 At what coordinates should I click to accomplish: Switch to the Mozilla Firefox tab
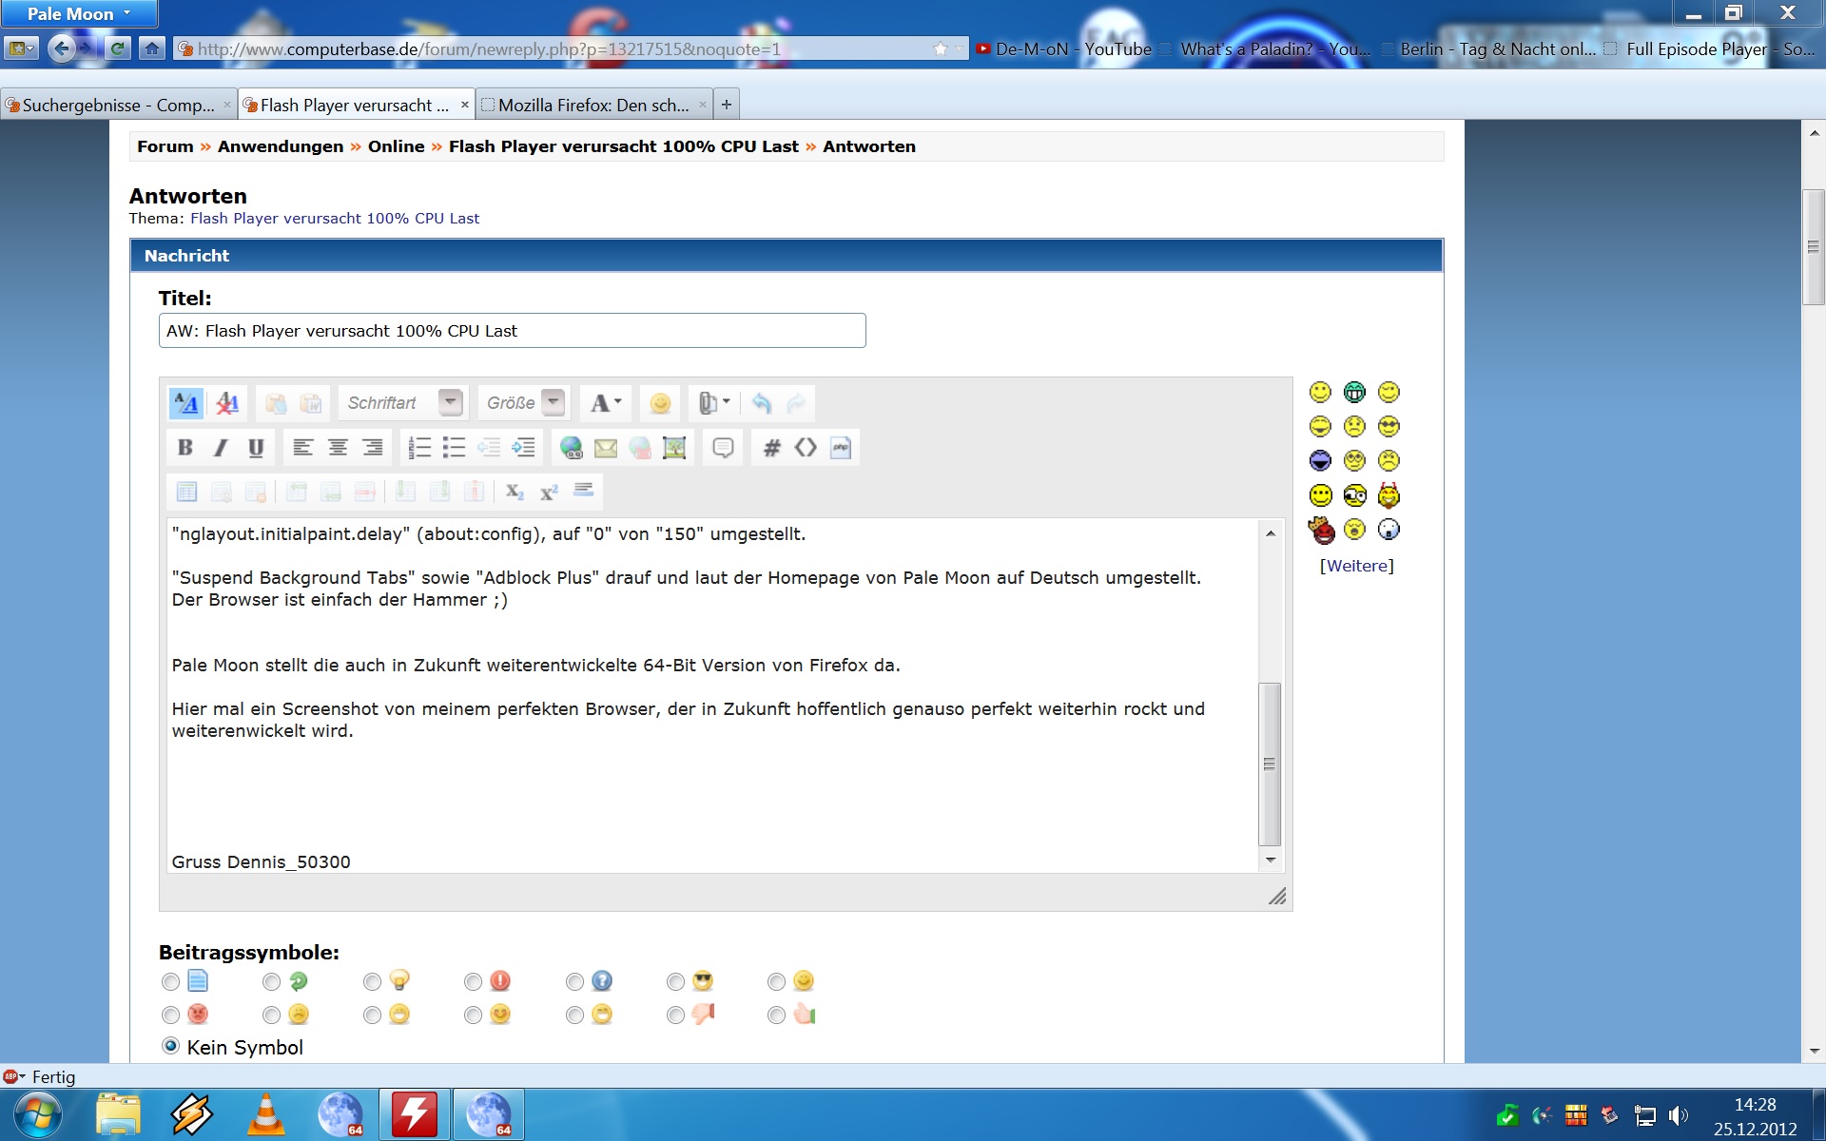click(x=592, y=105)
